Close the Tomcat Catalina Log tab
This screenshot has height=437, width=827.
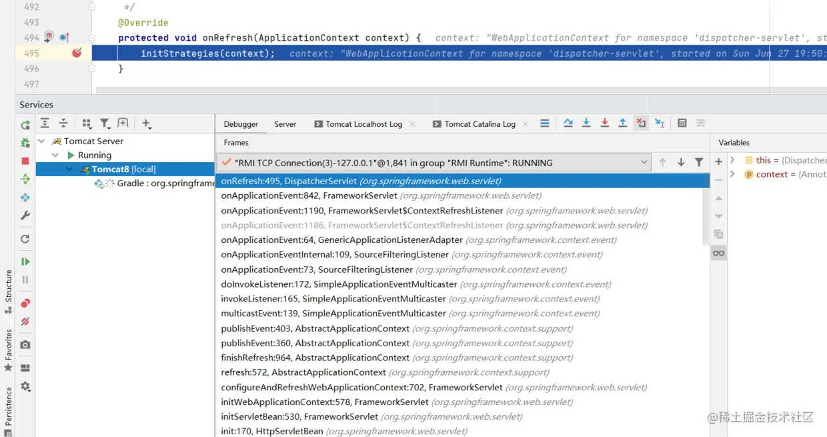[525, 124]
